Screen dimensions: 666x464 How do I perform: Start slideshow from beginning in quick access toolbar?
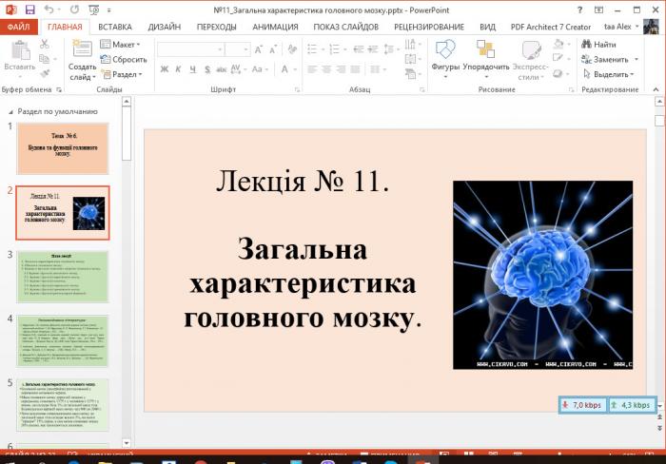tap(94, 10)
